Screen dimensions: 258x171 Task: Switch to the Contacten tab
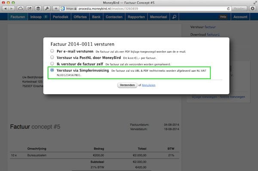click(114, 17)
